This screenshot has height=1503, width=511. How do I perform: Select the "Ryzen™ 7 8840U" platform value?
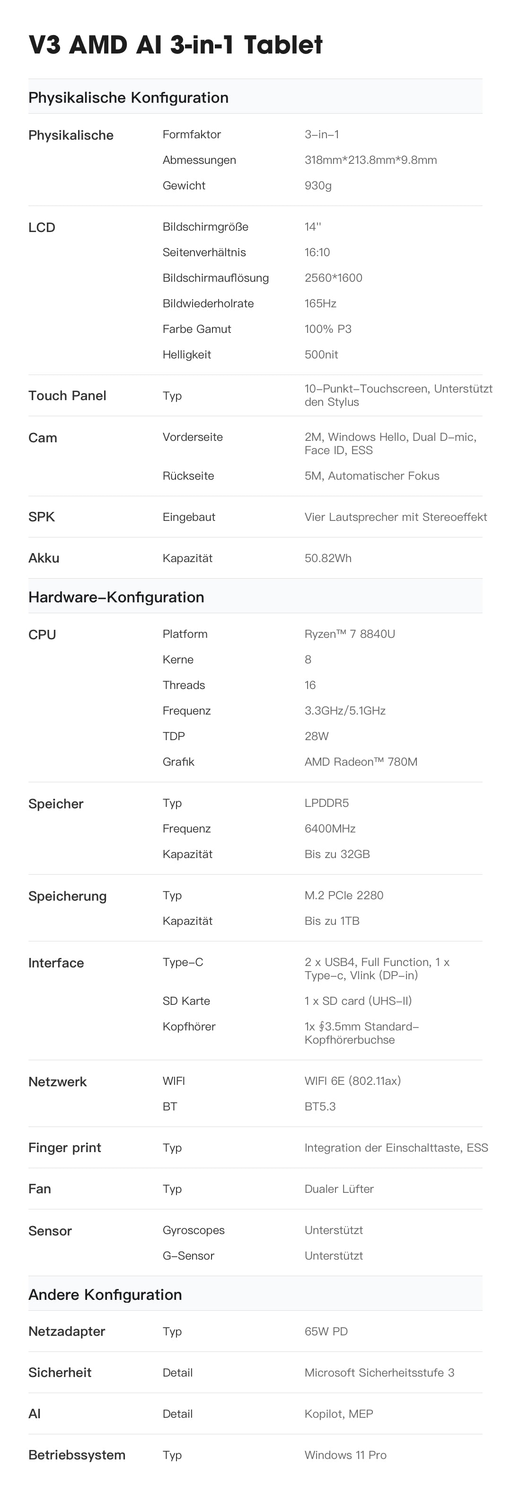pyautogui.click(x=350, y=634)
